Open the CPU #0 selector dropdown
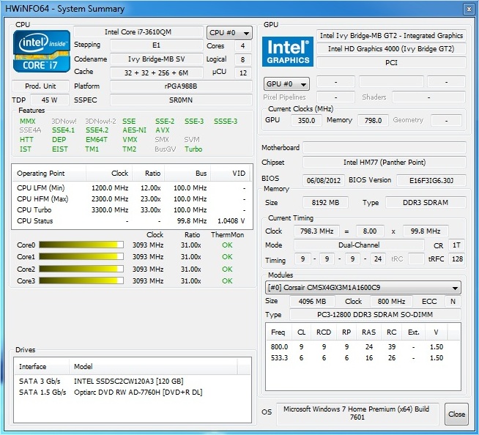This screenshot has height=435, width=479. tap(229, 32)
